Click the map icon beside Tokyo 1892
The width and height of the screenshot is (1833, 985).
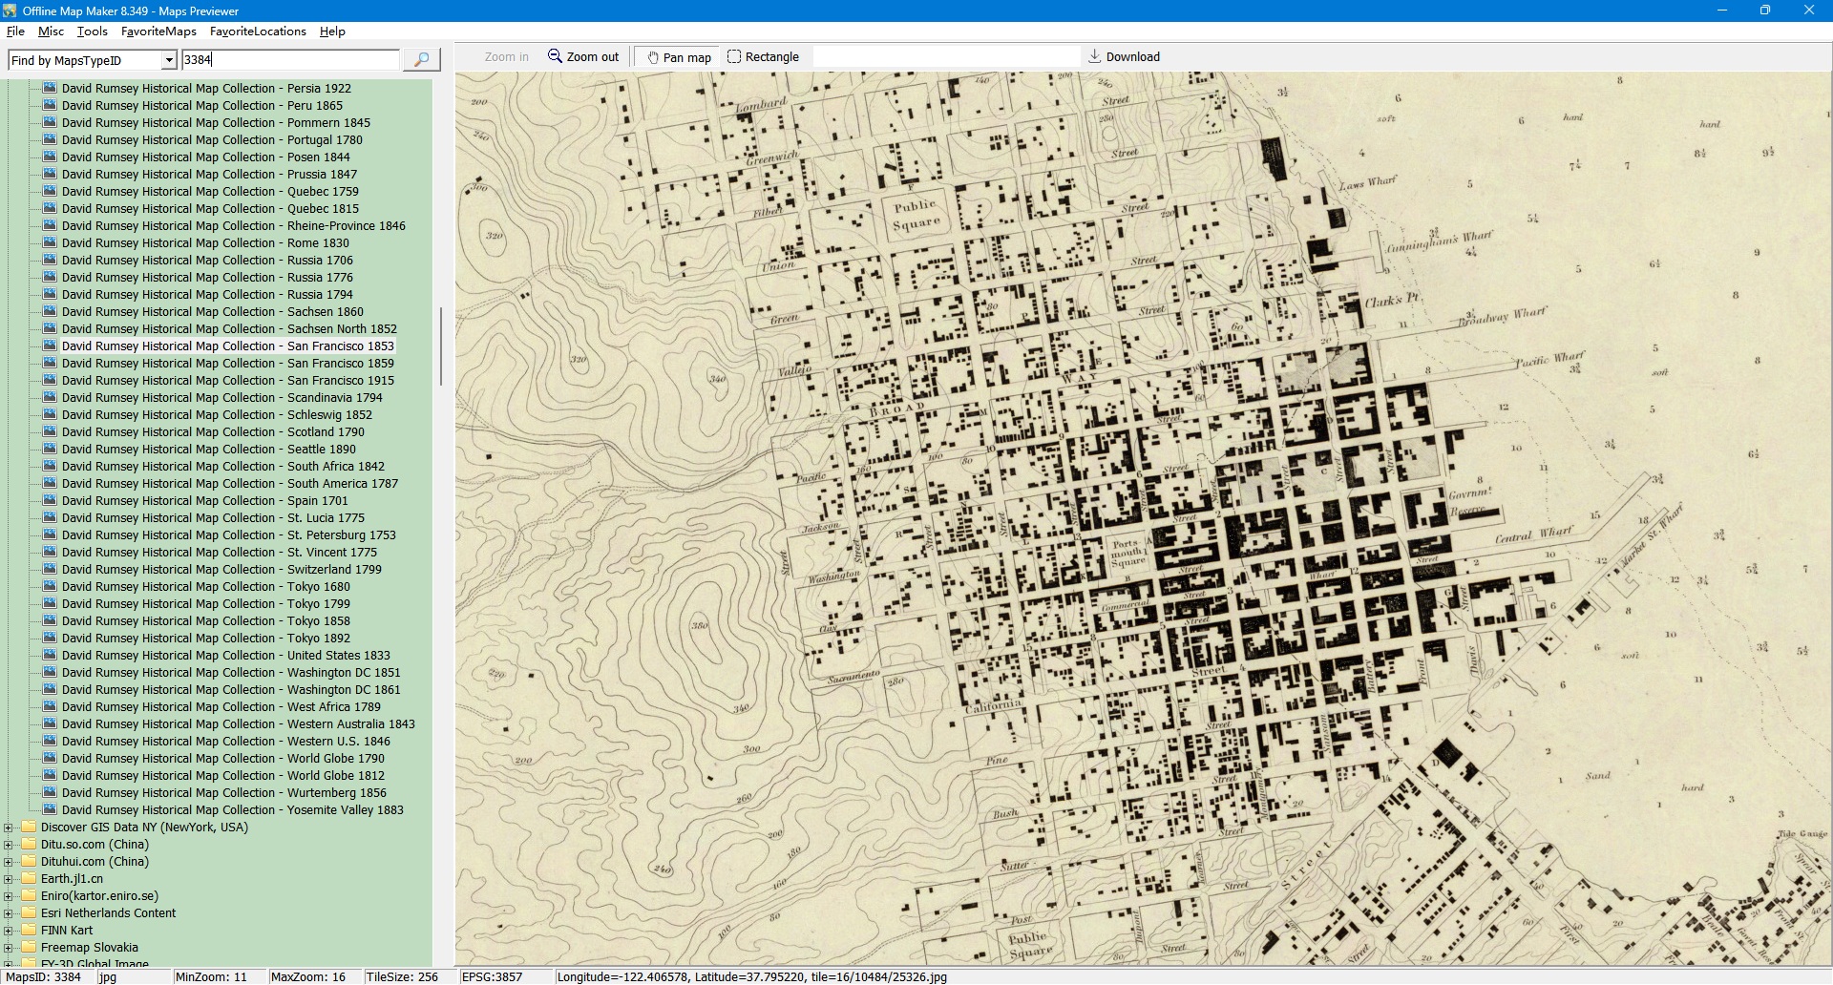(x=50, y=639)
